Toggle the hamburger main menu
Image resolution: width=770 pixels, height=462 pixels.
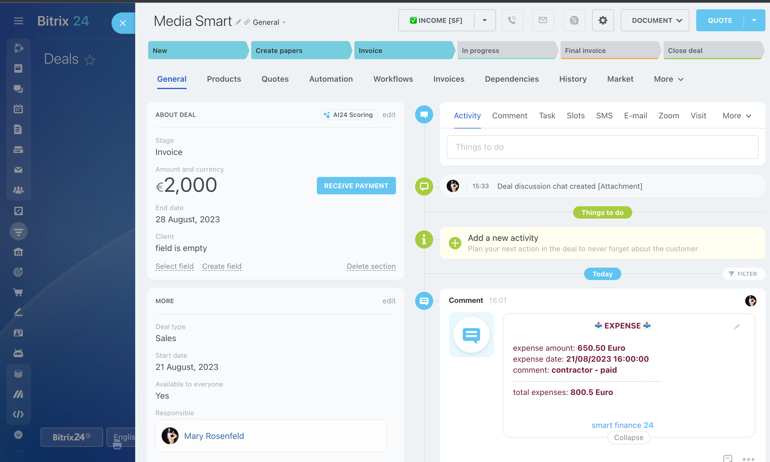[x=18, y=21]
